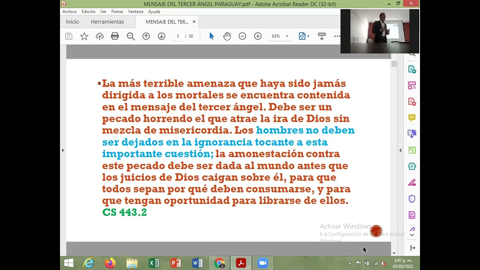This screenshot has width=480, height=270.
Task: Click the green CS 443.2 reference text
Action: pos(124,213)
